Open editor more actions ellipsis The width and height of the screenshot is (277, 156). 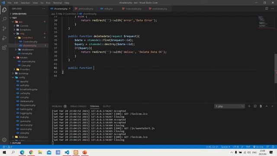click(272, 9)
